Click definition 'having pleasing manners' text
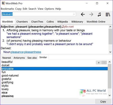This screenshot has width=113, height=105. (39, 41)
